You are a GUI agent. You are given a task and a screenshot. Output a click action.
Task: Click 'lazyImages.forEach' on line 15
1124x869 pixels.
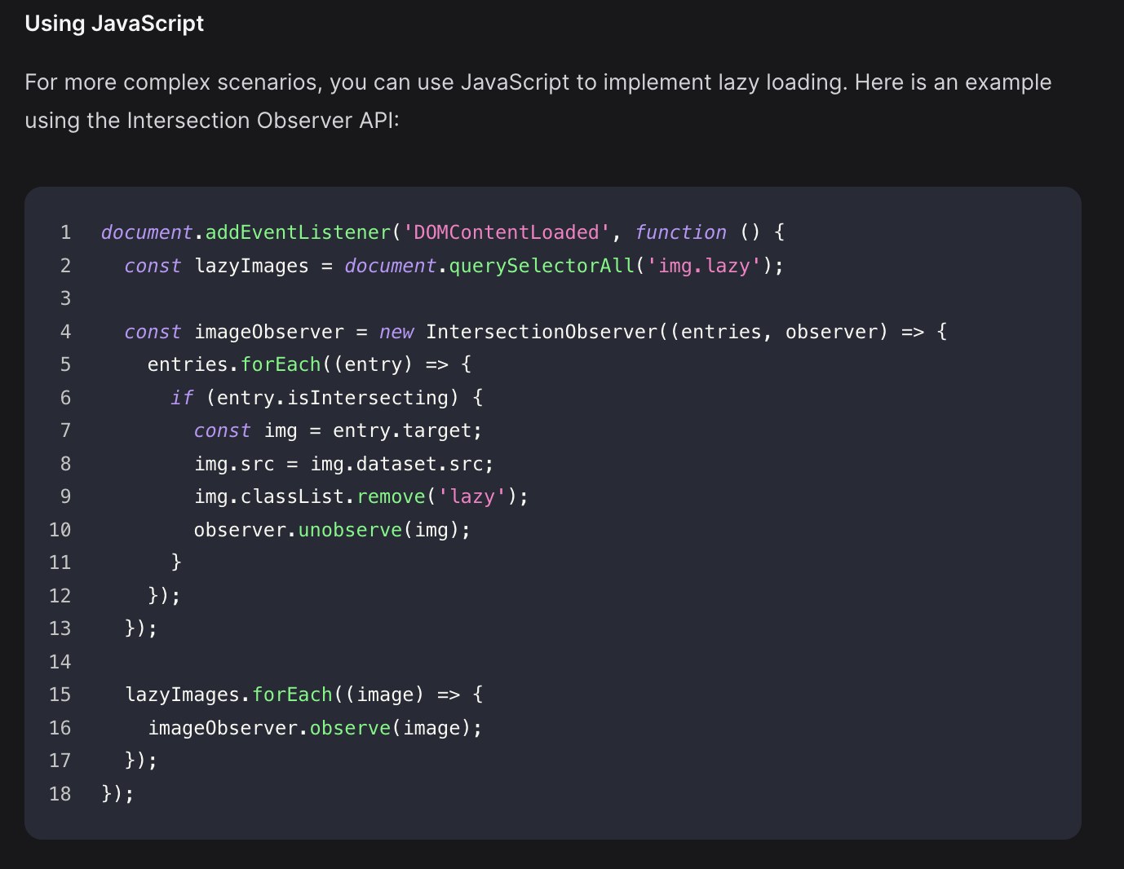point(228,695)
